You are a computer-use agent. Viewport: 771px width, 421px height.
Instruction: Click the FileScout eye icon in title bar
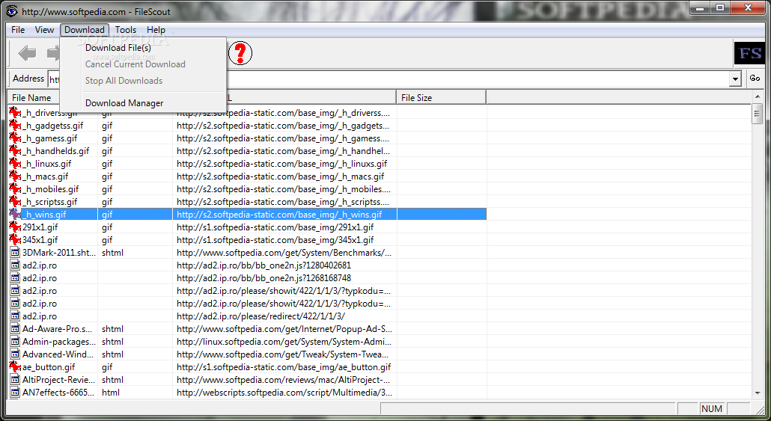tap(11, 10)
